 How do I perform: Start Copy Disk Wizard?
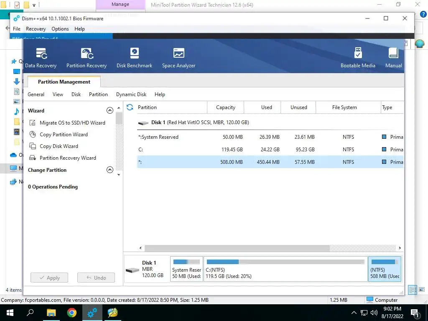pos(59,146)
